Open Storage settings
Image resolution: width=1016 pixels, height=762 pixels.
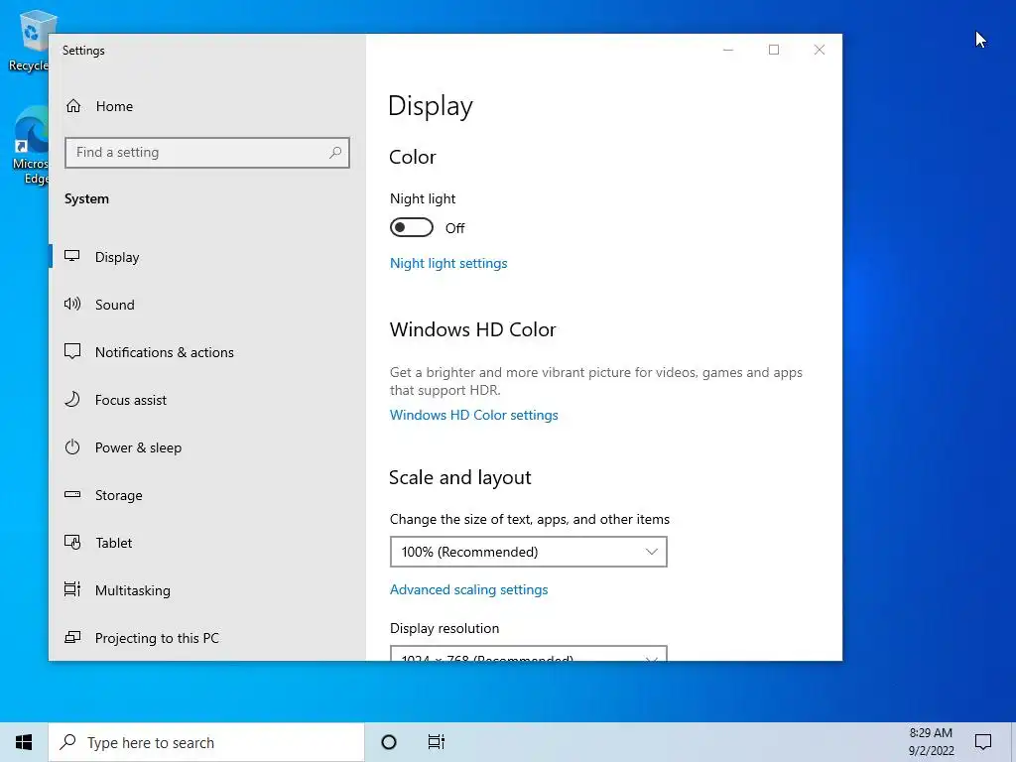coord(207,495)
